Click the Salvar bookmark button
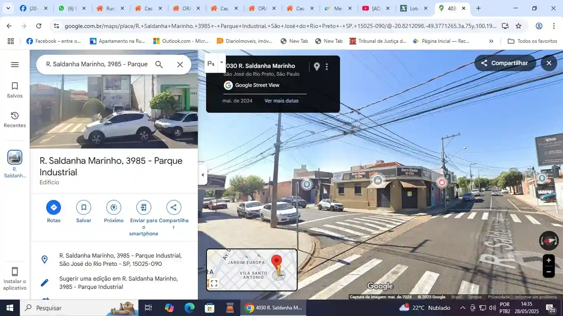Viewport: 563px width, 316px height. coord(84,212)
